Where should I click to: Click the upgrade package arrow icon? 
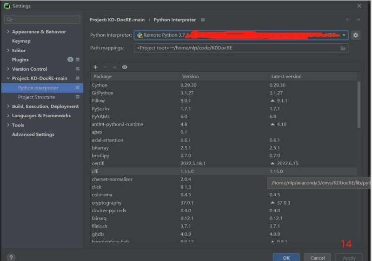coord(114,67)
